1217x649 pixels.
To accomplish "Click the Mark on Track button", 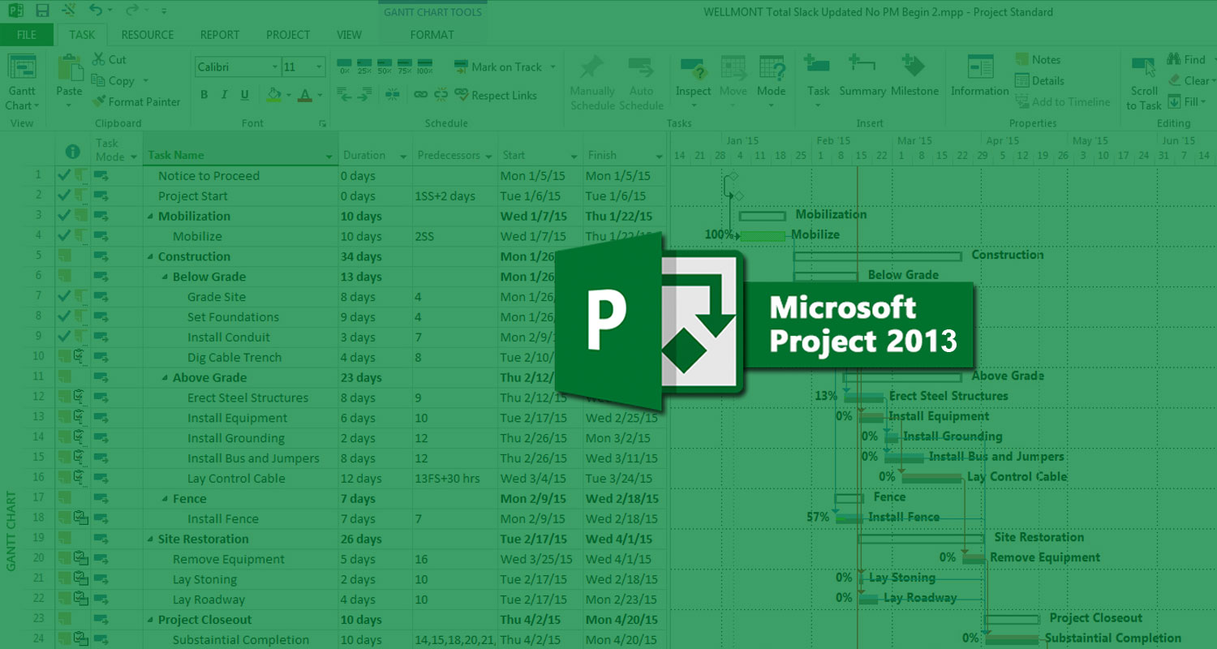I will 498,67.
